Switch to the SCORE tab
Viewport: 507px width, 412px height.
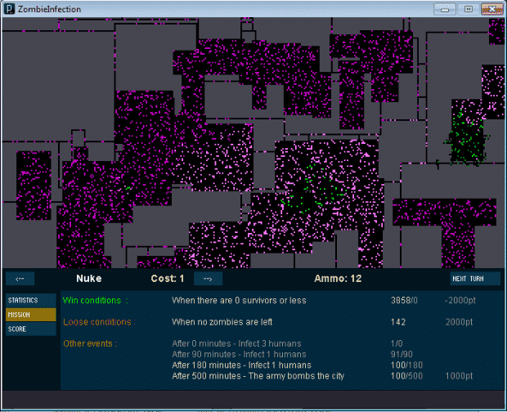[x=18, y=329]
